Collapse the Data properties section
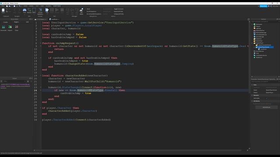The image size is (280, 157). [x=252, y=85]
